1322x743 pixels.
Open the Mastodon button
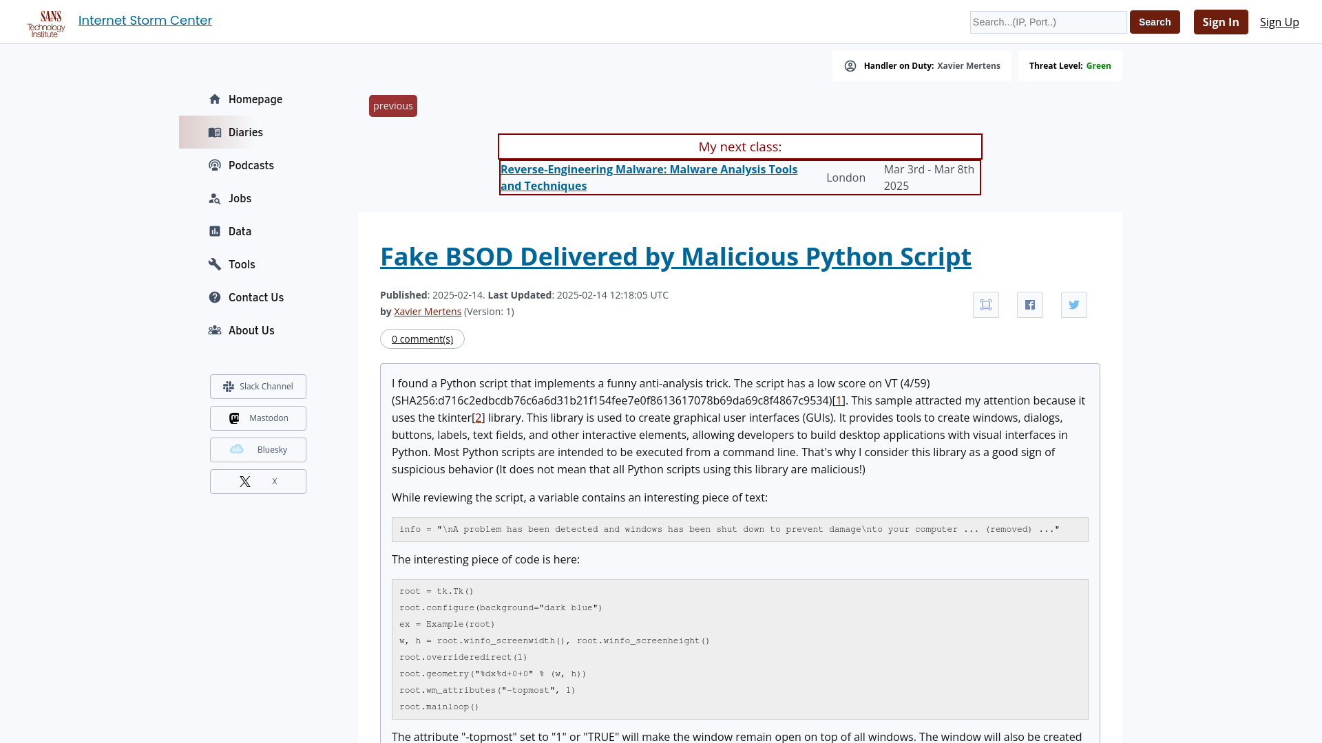(x=258, y=418)
